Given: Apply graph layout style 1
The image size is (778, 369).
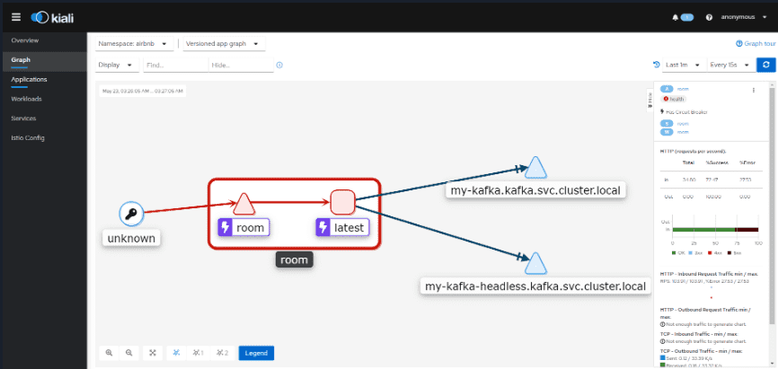Looking at the screenshot, I should [199, 353].
